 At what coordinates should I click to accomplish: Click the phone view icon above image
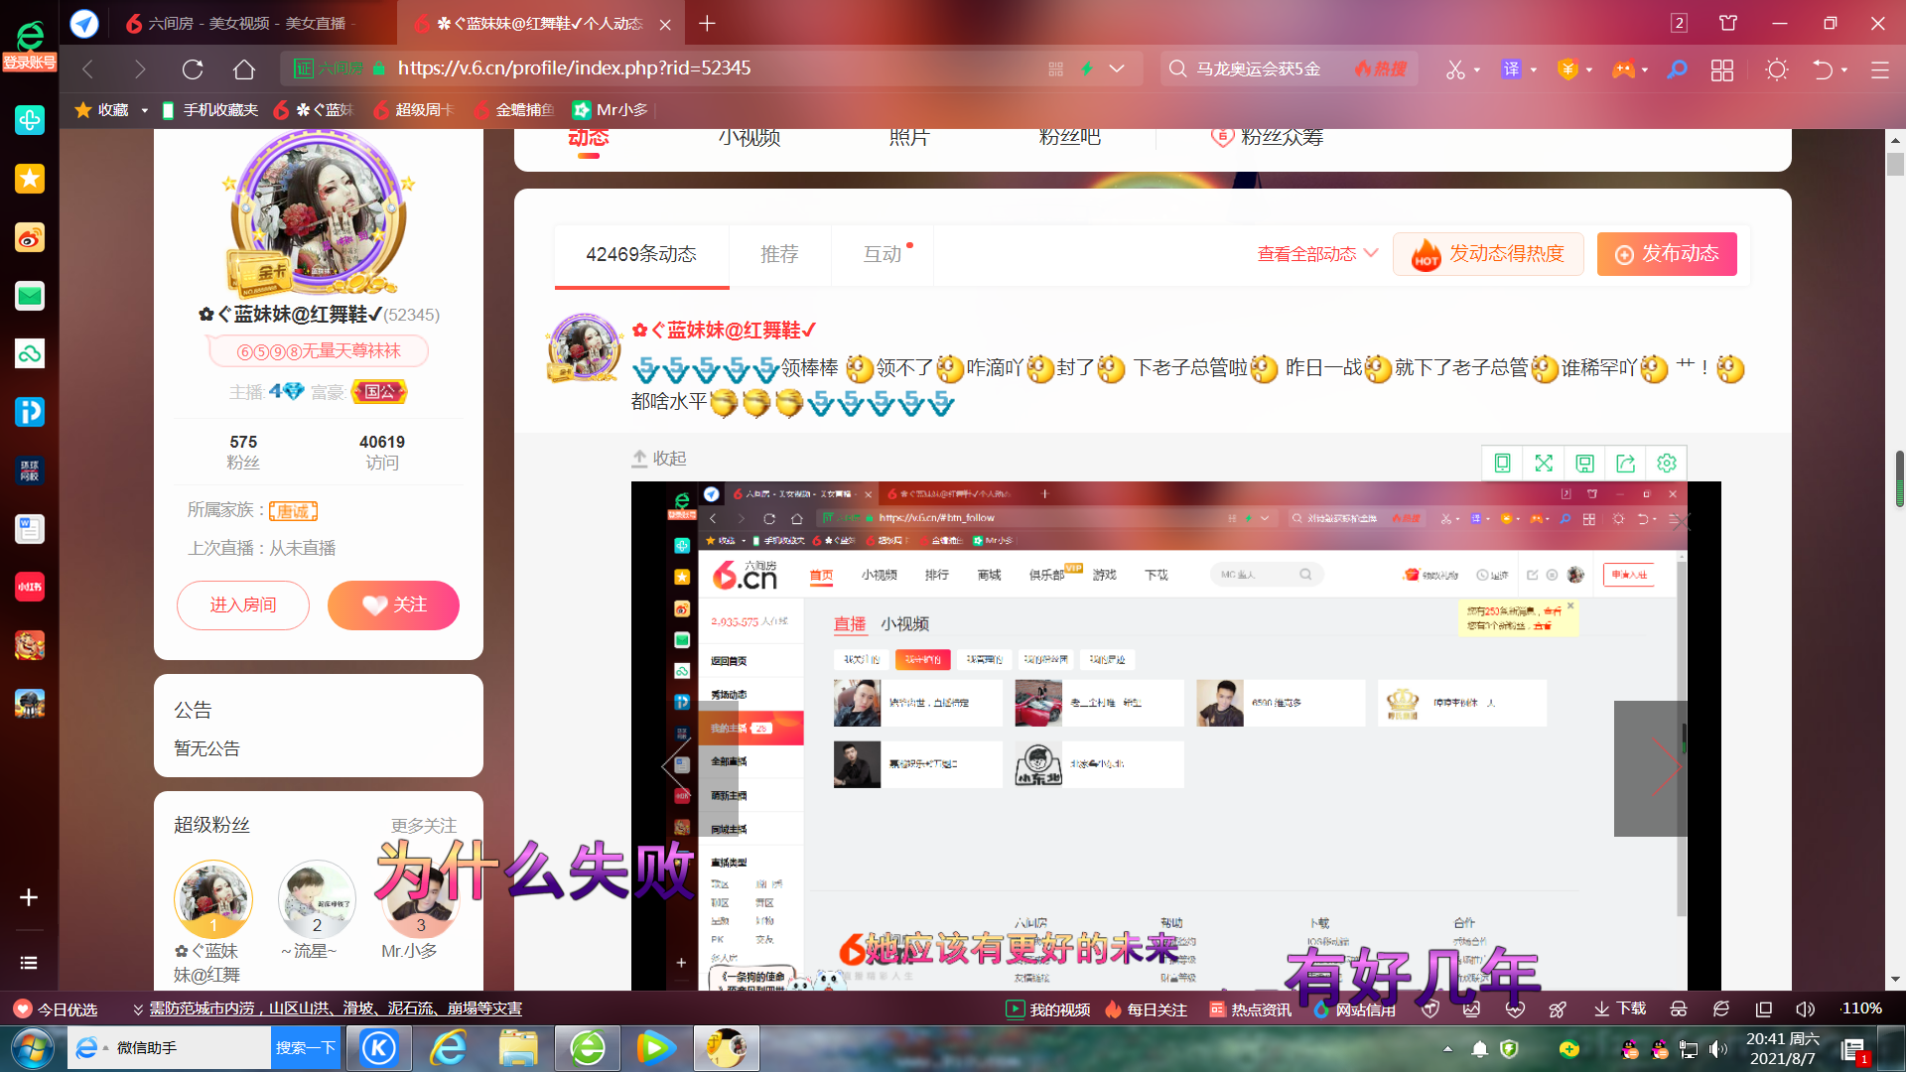(1503, 464)
